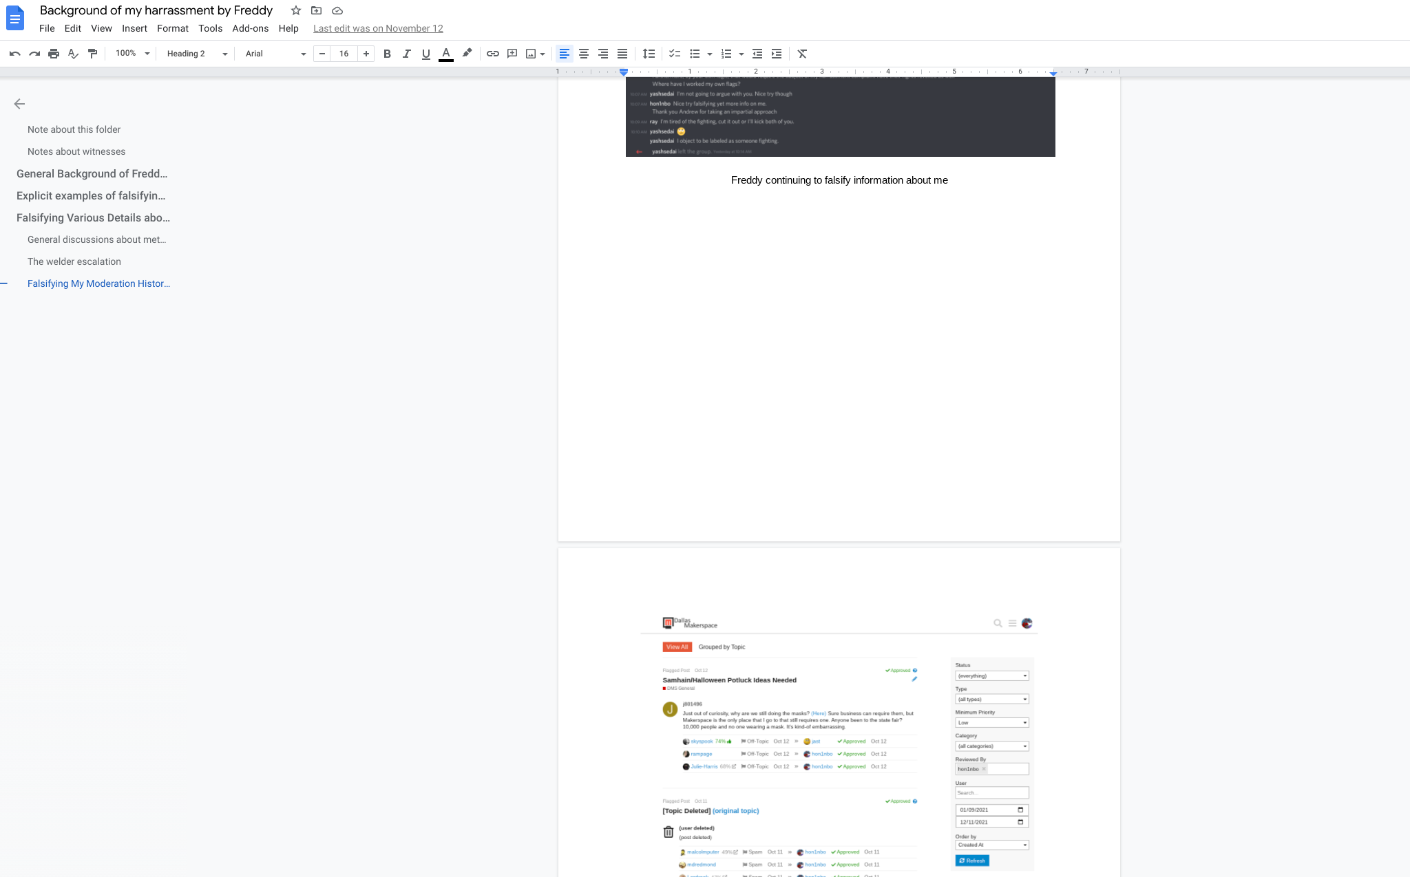Viewport: 1410px width, 877px height.
Task: Click the Undo icon in toolbar
Action: point(14,54)
